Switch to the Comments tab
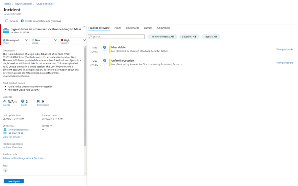Screen dimensions: 298x186 (x=164, y=28)
